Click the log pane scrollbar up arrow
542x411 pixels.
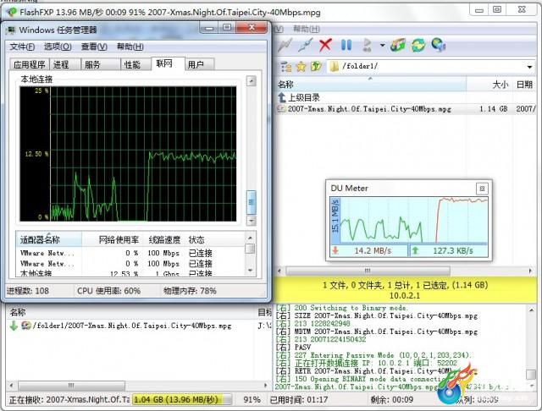point(531,310)
